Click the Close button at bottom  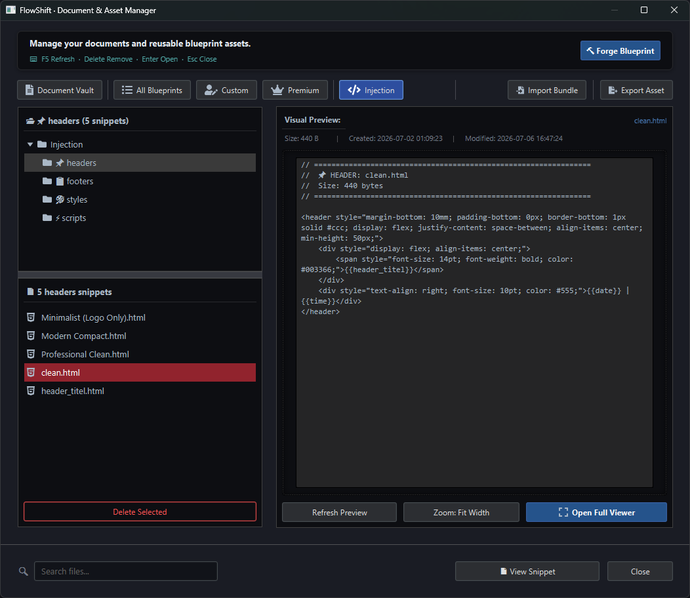tap(640, 571)
